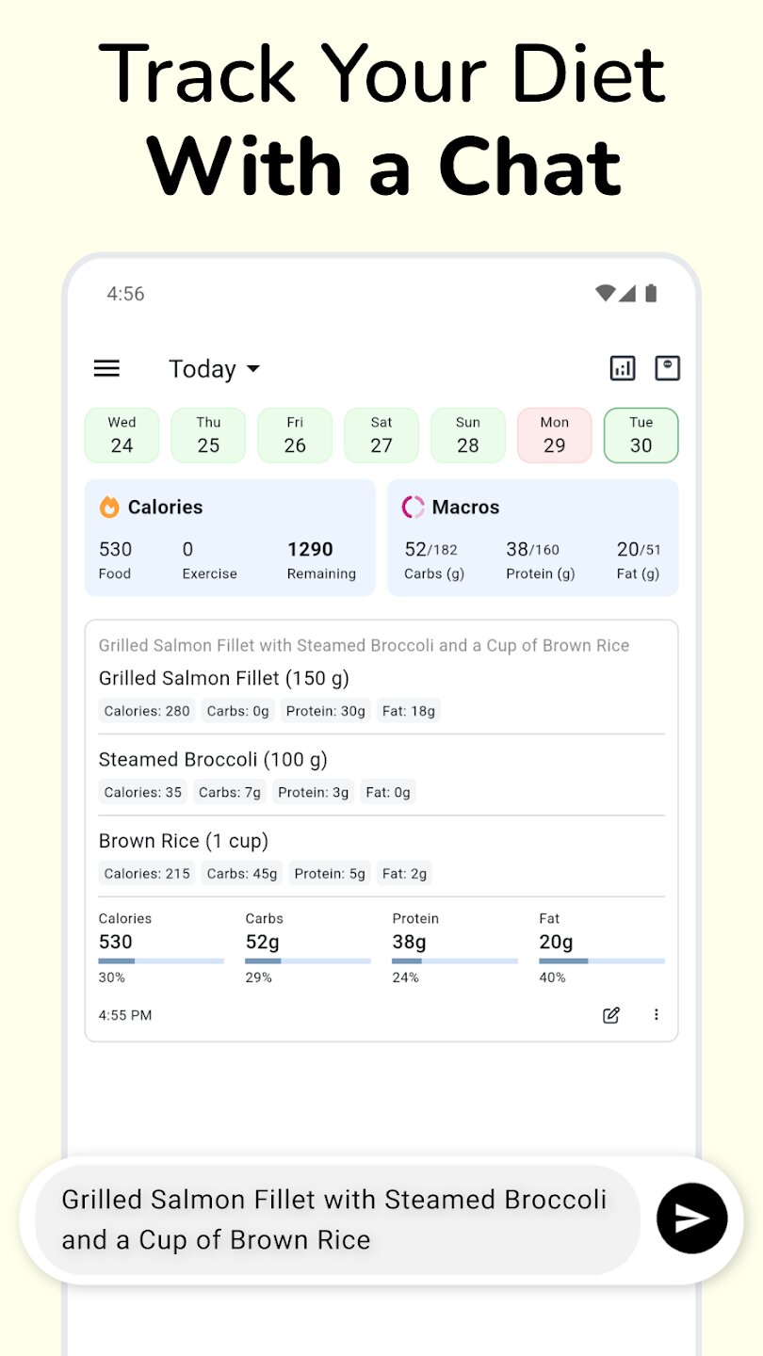Expand the Today date dropdown
This screenshot has width=763, height=1356.
214,369
